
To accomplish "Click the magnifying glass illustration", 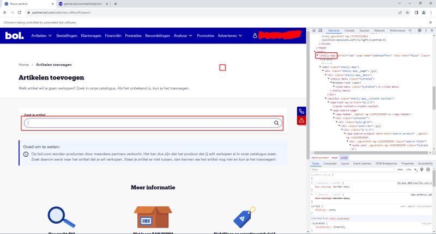I will click(62, 217).
